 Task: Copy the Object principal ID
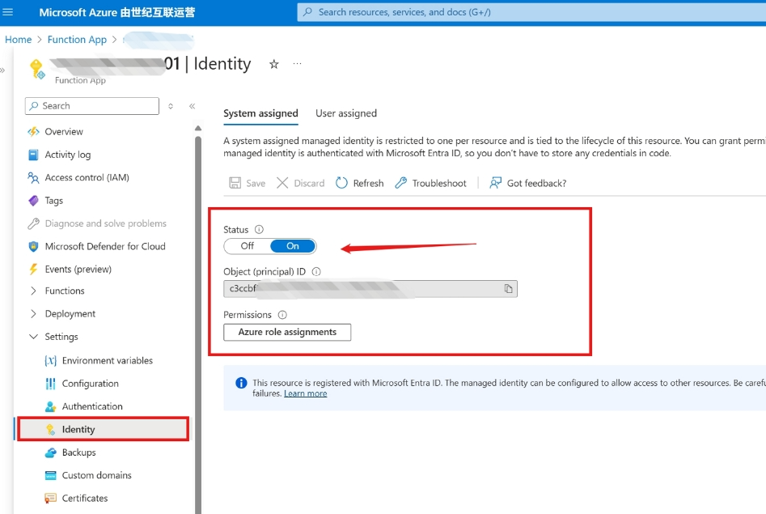click(x=508, y=288)
